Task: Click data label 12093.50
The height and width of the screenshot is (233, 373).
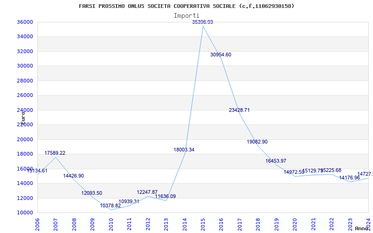Action: pyautogui.click(x=92, y=193)
